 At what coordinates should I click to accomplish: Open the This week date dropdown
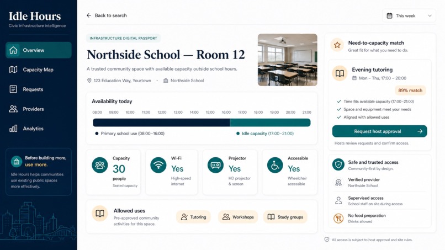point(409,15)
